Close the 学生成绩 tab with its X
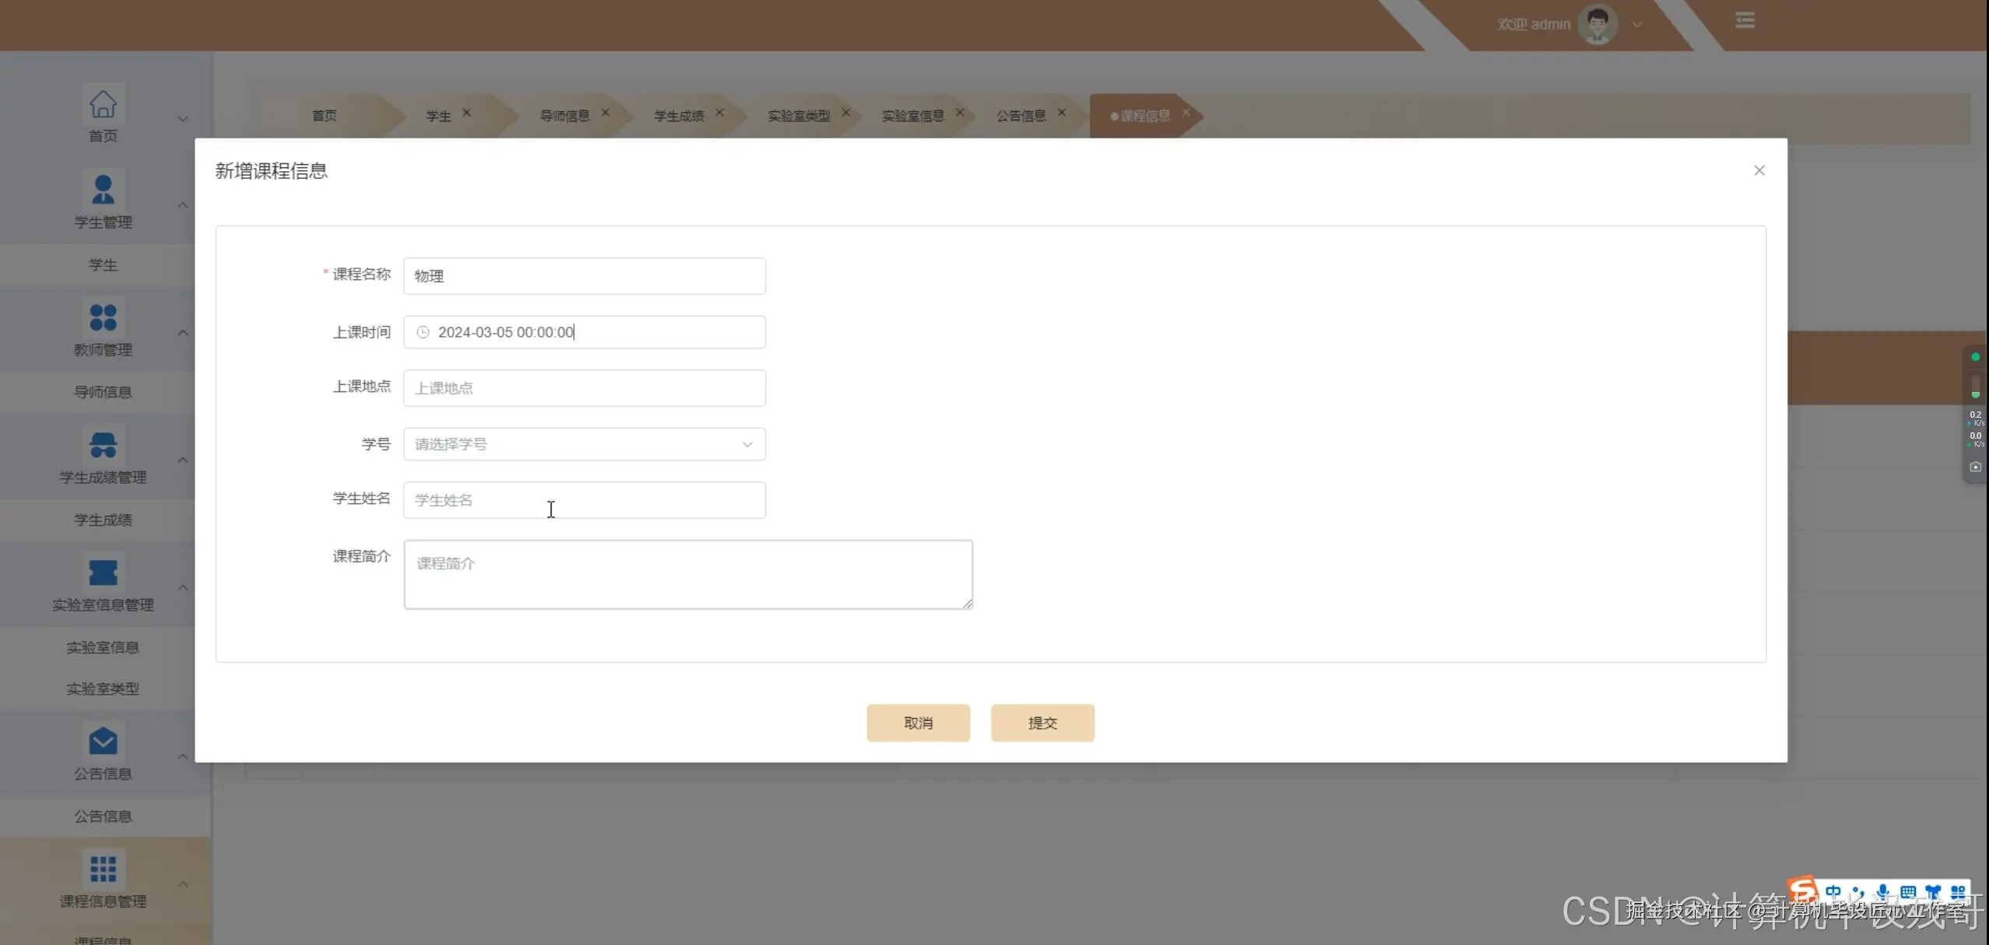Image resolution: width=1989 pixels, height=945 pixels. 720,113
